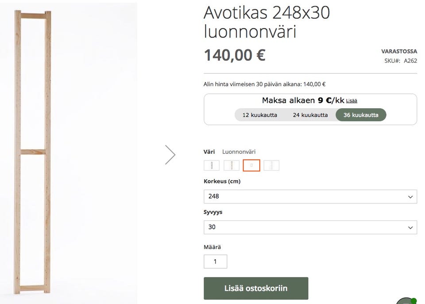Viewport: 425px width, 304px height.
Task: Select the fourth color variant thumbnail
Action: point(271,166)
